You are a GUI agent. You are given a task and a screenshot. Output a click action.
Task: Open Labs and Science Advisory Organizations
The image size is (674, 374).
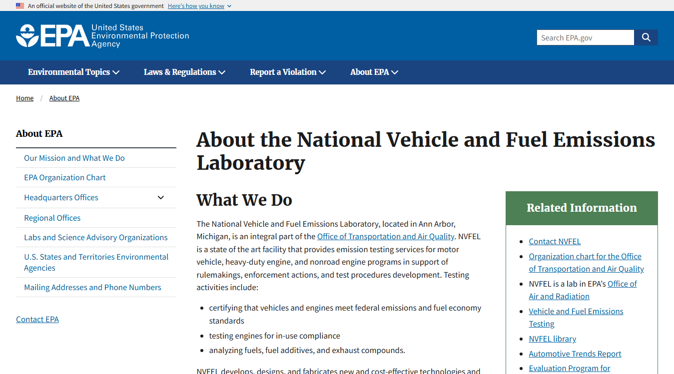[x=96, y=237]
